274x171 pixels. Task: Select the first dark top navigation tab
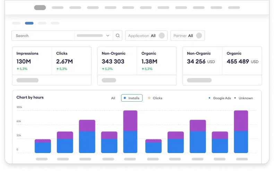coord(40,8)
